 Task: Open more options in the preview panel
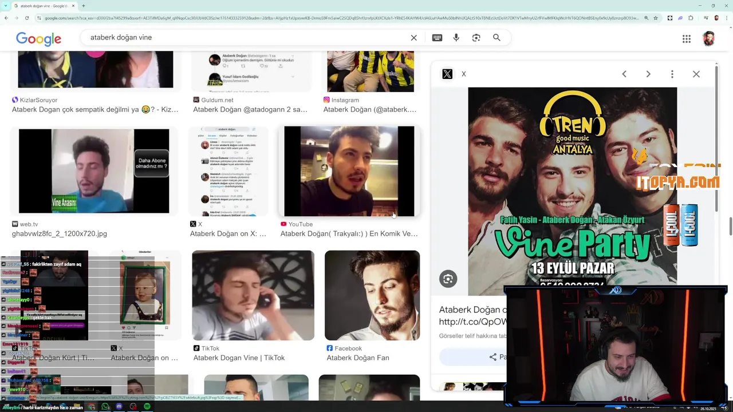[672, 74]
